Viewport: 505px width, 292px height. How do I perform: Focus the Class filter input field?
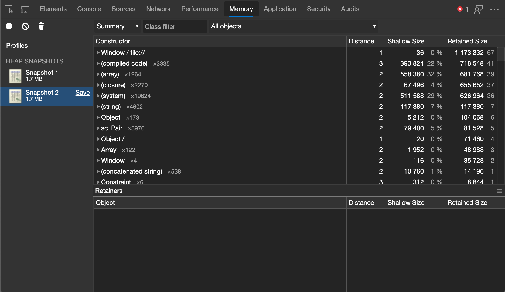pyautogui.click(x=175, y=26)
